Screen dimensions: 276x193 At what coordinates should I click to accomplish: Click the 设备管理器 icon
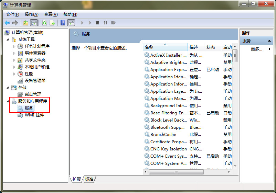pos(20,81)
